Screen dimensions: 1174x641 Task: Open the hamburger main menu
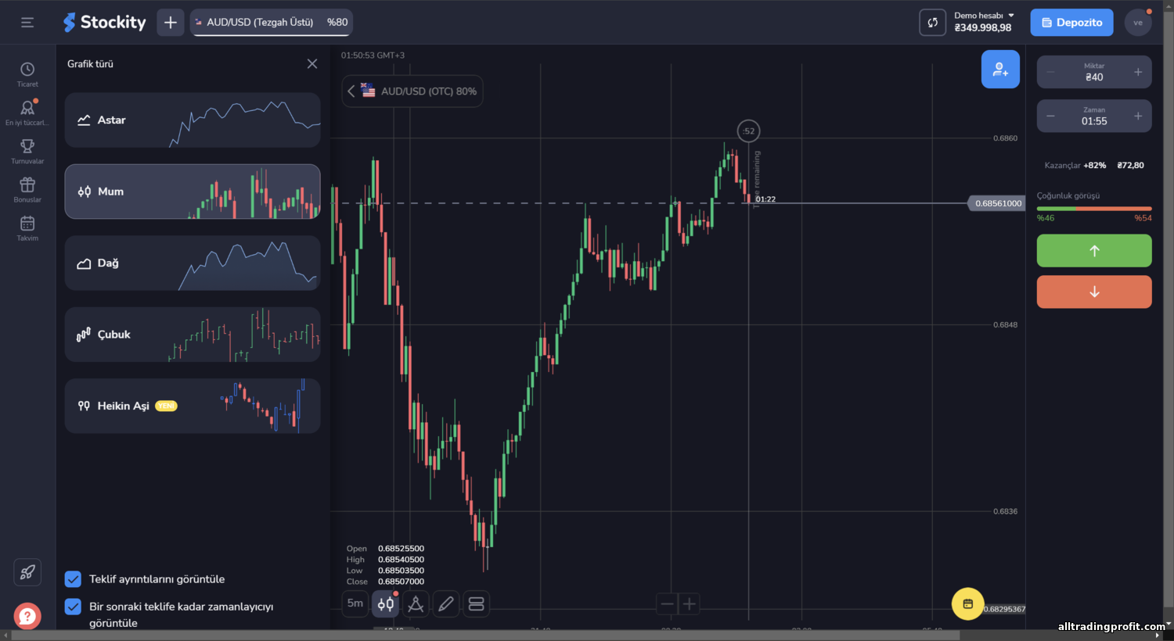click(27, 23)
